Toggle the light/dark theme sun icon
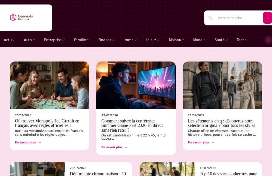This screenshot has height=176, width=272. [268, 40]
